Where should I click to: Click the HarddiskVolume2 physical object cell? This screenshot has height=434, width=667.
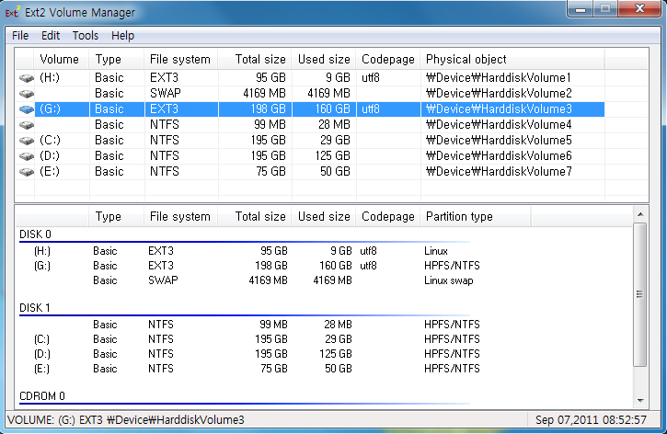(x=499, y=94)
